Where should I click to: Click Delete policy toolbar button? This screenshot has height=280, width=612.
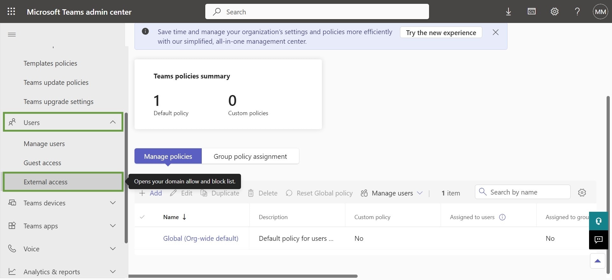click(262, 193)
